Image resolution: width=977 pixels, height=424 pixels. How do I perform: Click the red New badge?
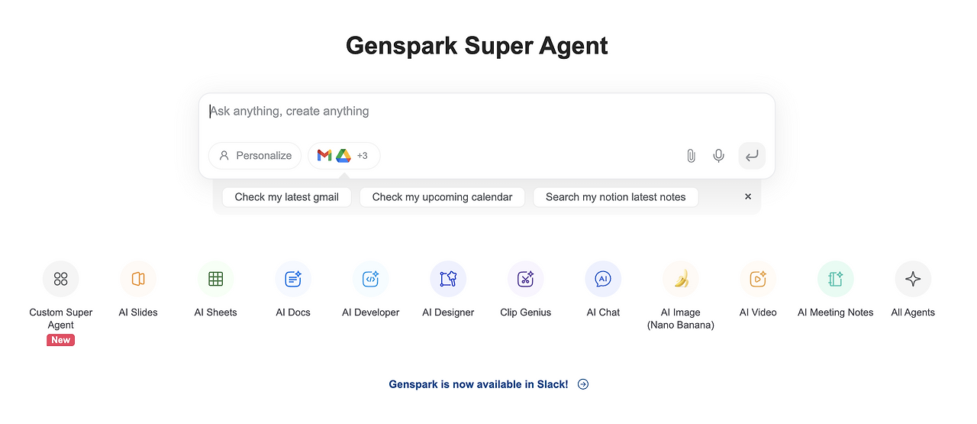(x=61, y=341)
